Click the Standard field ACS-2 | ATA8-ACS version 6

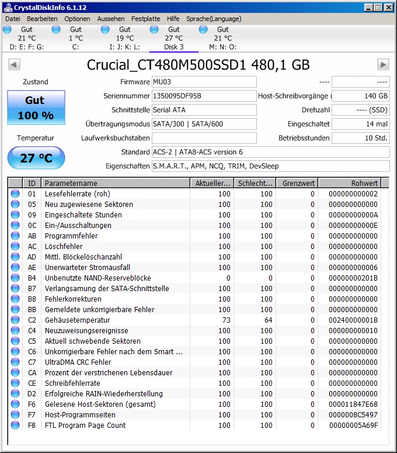coord(271,152)
